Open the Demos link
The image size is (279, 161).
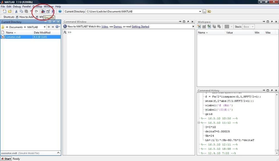pyautogui.click(x=118, y=26)
